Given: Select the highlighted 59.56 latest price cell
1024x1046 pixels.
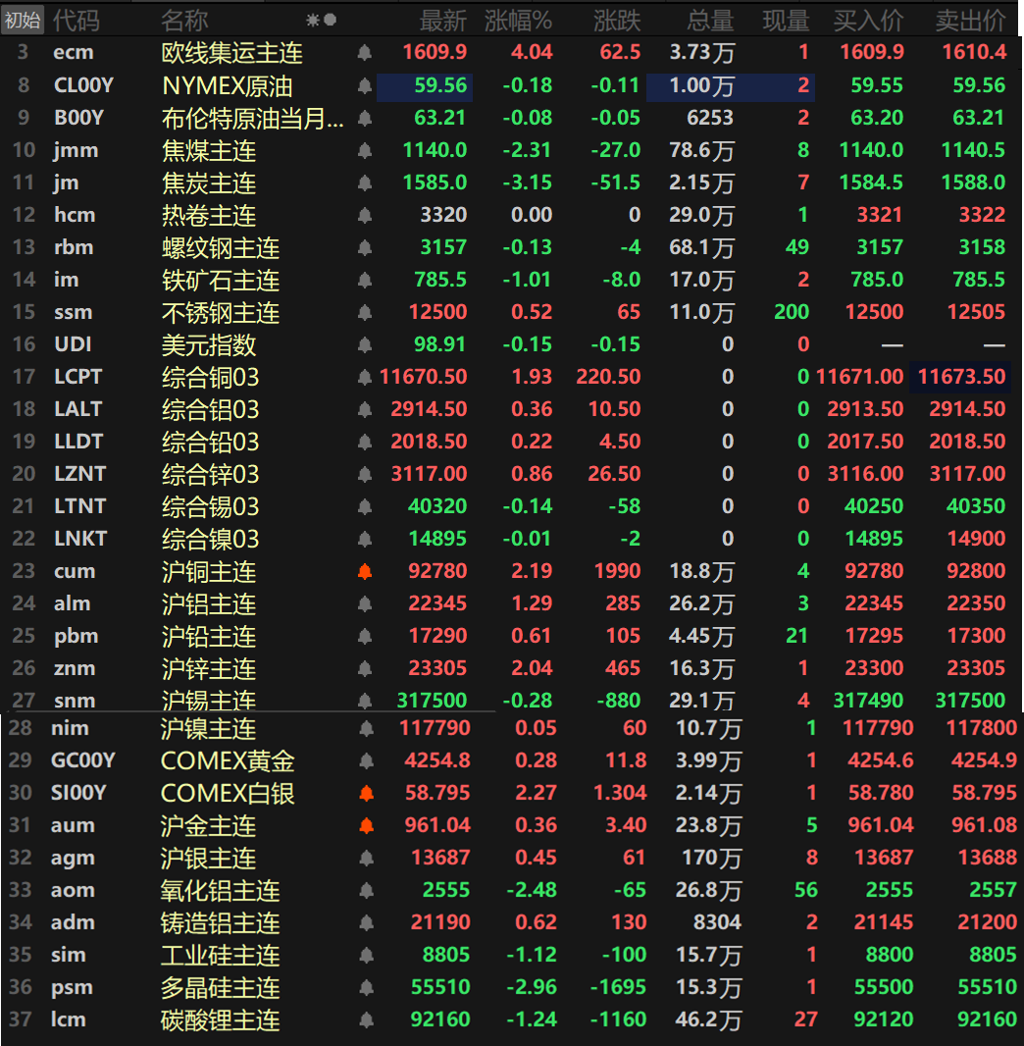Looking at the screenshot, I should click(x=425, y=86).
